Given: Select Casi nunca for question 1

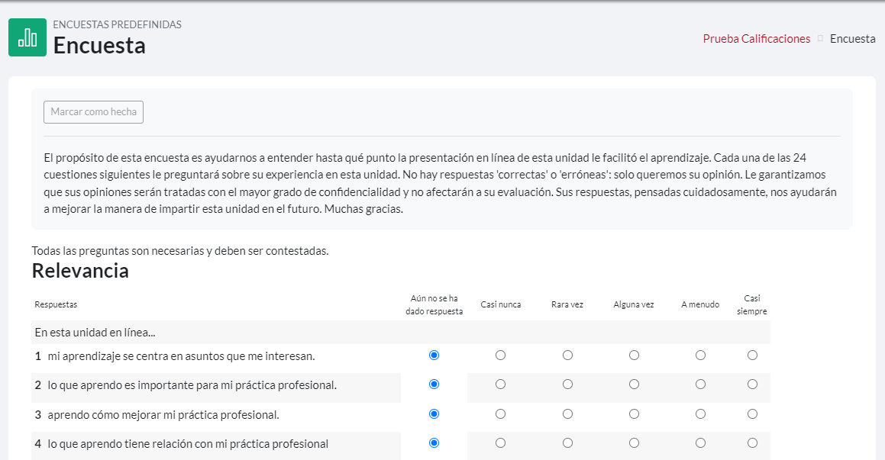Looking at the screenshot, I should (x=500, y=355).
